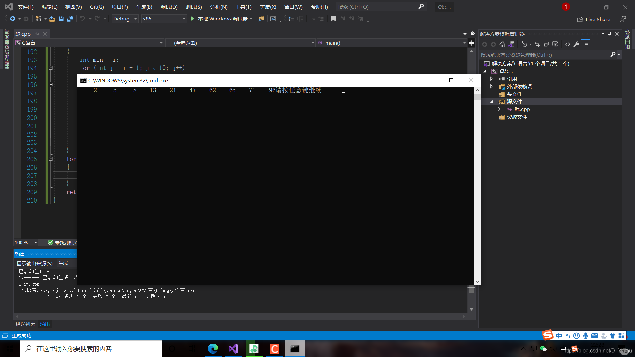Open the Debug configuration dropdown
The width and height of the screenshot is (635, 357).
pyautogui.click(x=135, y=19)
